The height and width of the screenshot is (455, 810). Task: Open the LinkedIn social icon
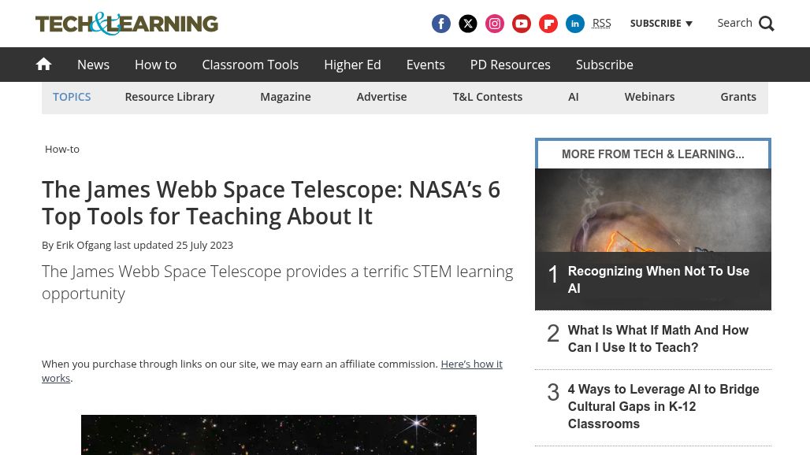pyautogui.click(x=575, y=24)
